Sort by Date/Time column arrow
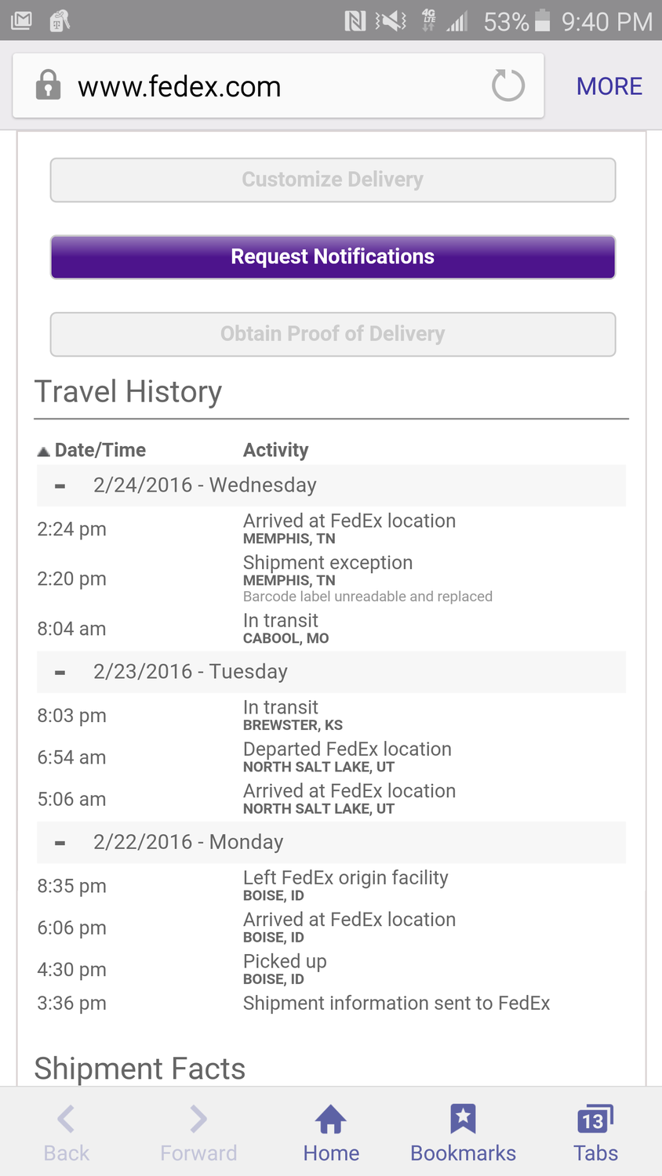This screenshot has width=662, height=1176. (44, 451)
